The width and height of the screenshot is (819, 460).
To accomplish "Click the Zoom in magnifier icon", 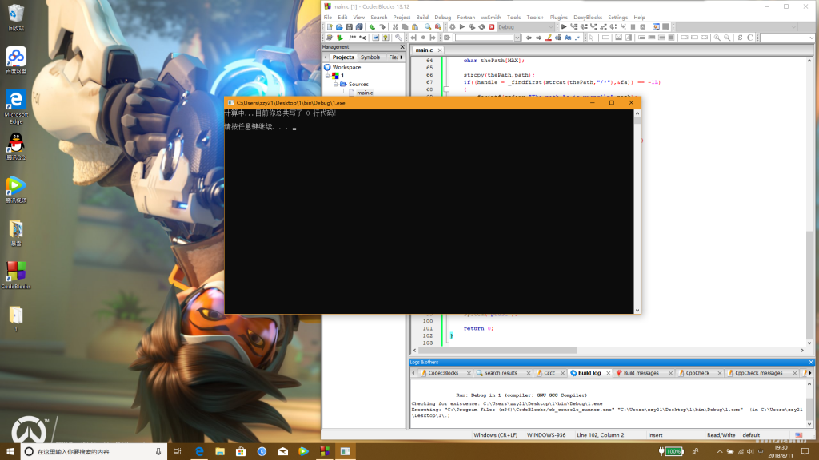I will [x=717, y=38].
